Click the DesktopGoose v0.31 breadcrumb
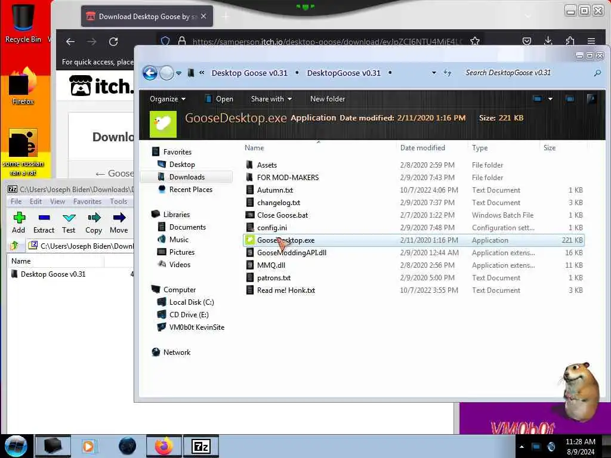 343,73
